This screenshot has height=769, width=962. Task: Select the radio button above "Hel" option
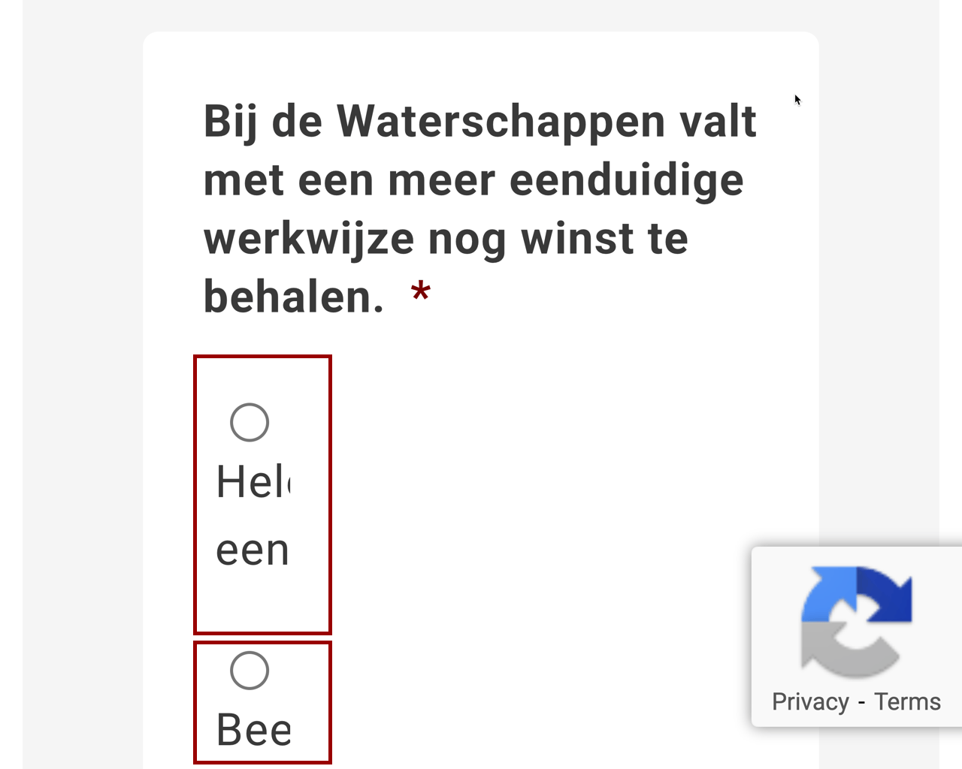pyautogui.click(x=250, y=422)
